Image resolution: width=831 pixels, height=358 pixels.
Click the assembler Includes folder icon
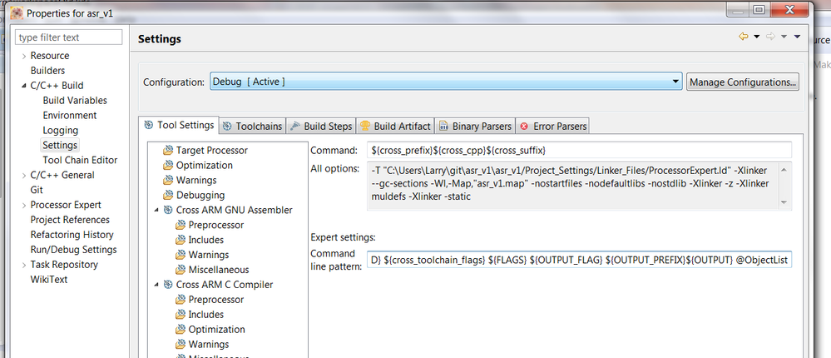pyautogui.click(x=181, y=240)
